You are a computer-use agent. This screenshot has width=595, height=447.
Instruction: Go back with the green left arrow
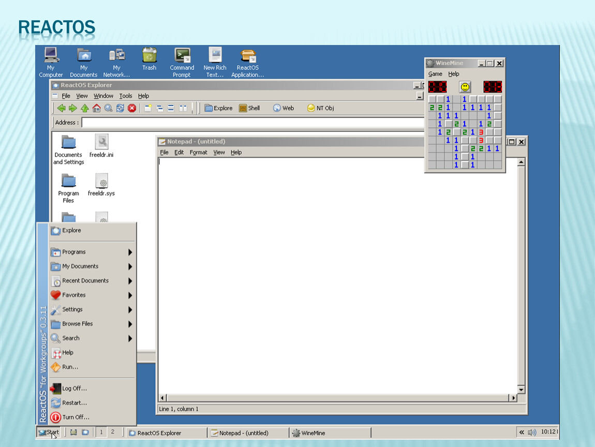pos(61,108)
